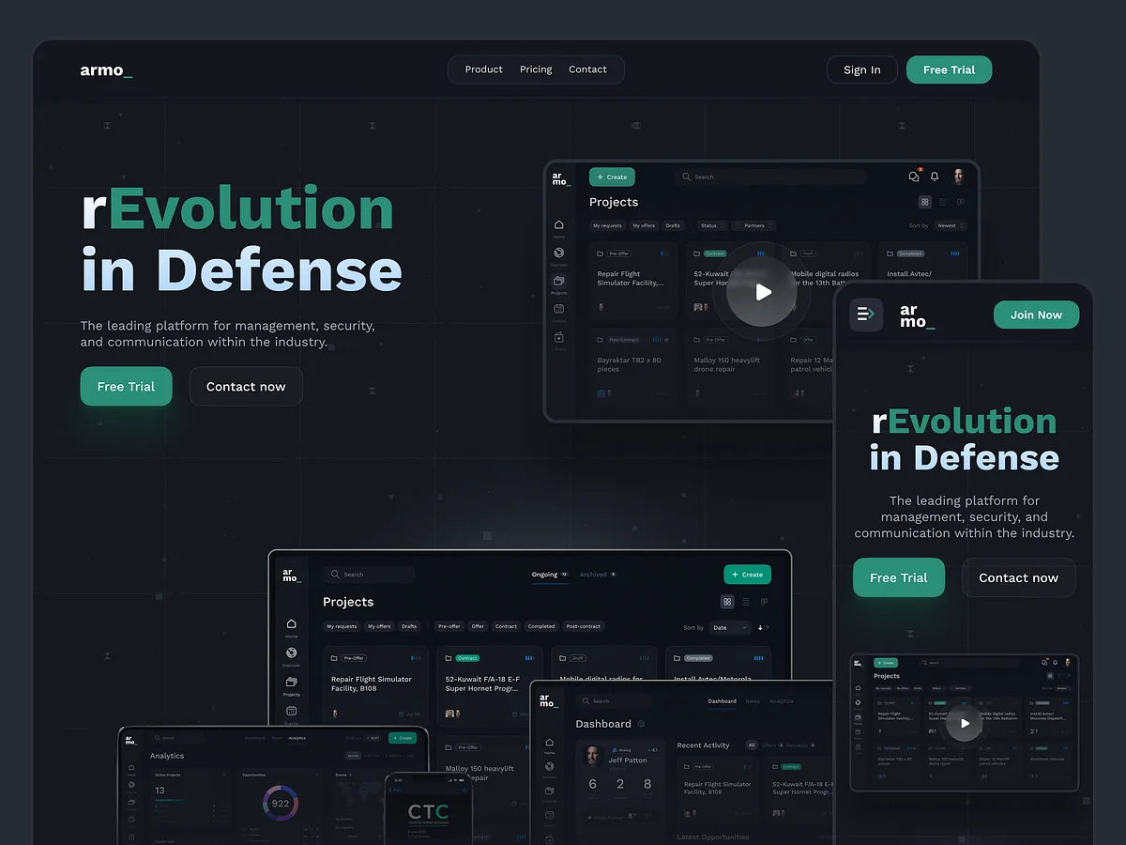Open the Newest sort dropdown in tablet mockup
The width and height of the screenshot is (1126, 845).
click(x=950, y=225)
